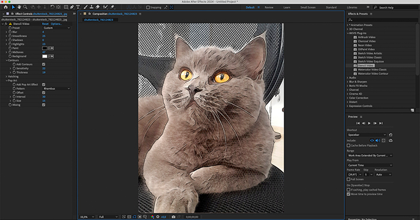Open the Current Time play-from dropdown
420x220 pixels.
point(370,165)
